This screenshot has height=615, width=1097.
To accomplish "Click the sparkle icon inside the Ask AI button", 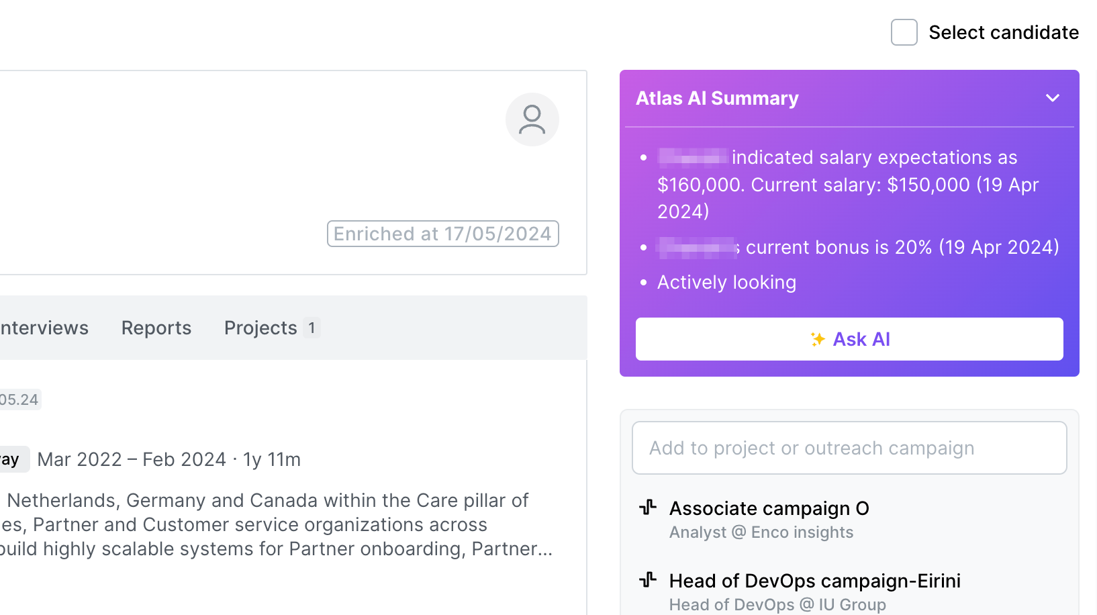I will (818, 339).
